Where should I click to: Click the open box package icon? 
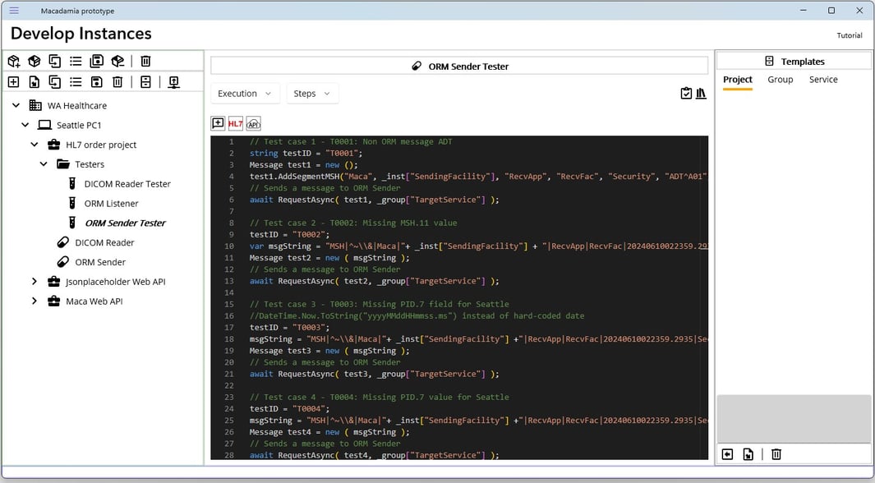[34, 61]
